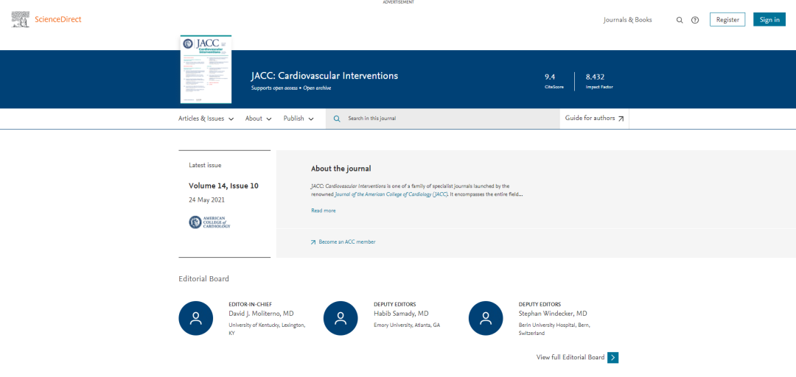Focus the Search in this journal field
Image resolution: width=796 pixels, height=377 pixels.
point(443,119)
